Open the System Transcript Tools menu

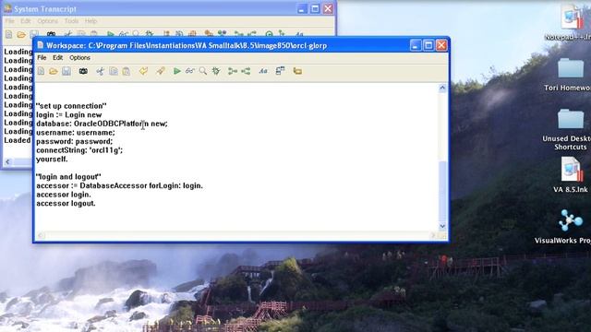(71, 21)
